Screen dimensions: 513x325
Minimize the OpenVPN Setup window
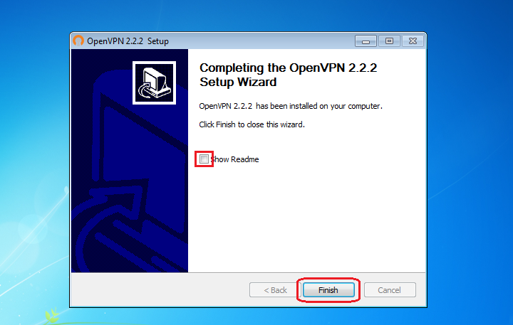point(366,41)
